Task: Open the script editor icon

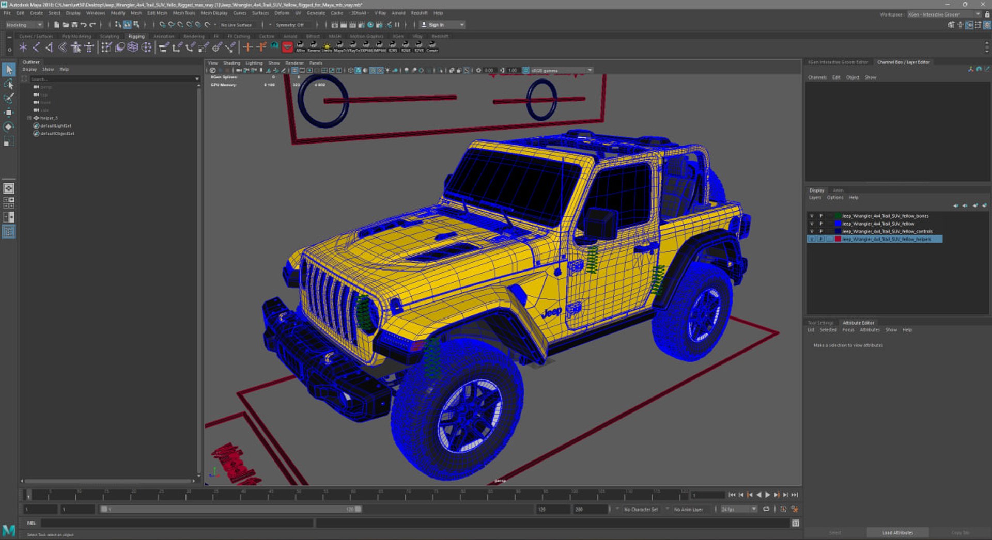Action: [x=796, y=523]
